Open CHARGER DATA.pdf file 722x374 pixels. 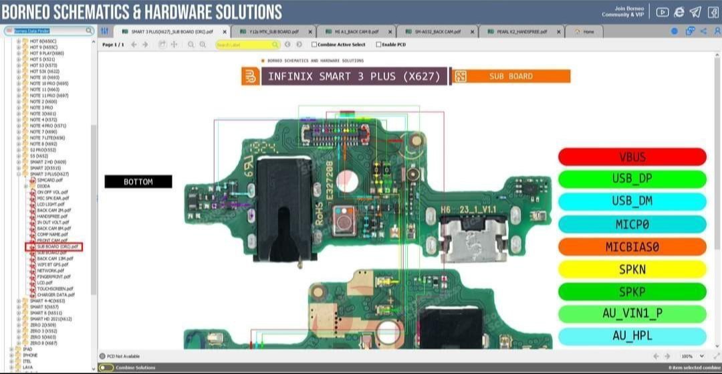[x=55, y=294]
